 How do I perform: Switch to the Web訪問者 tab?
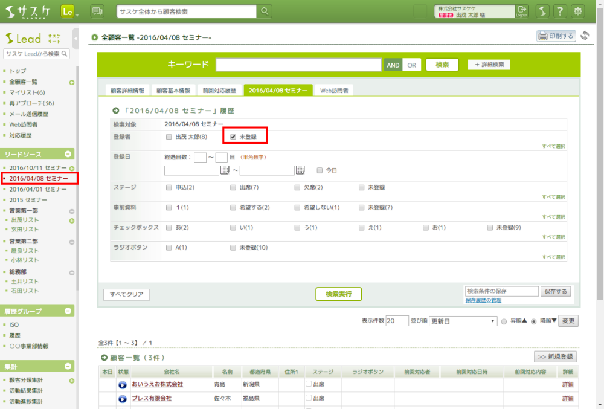[335, 91]
